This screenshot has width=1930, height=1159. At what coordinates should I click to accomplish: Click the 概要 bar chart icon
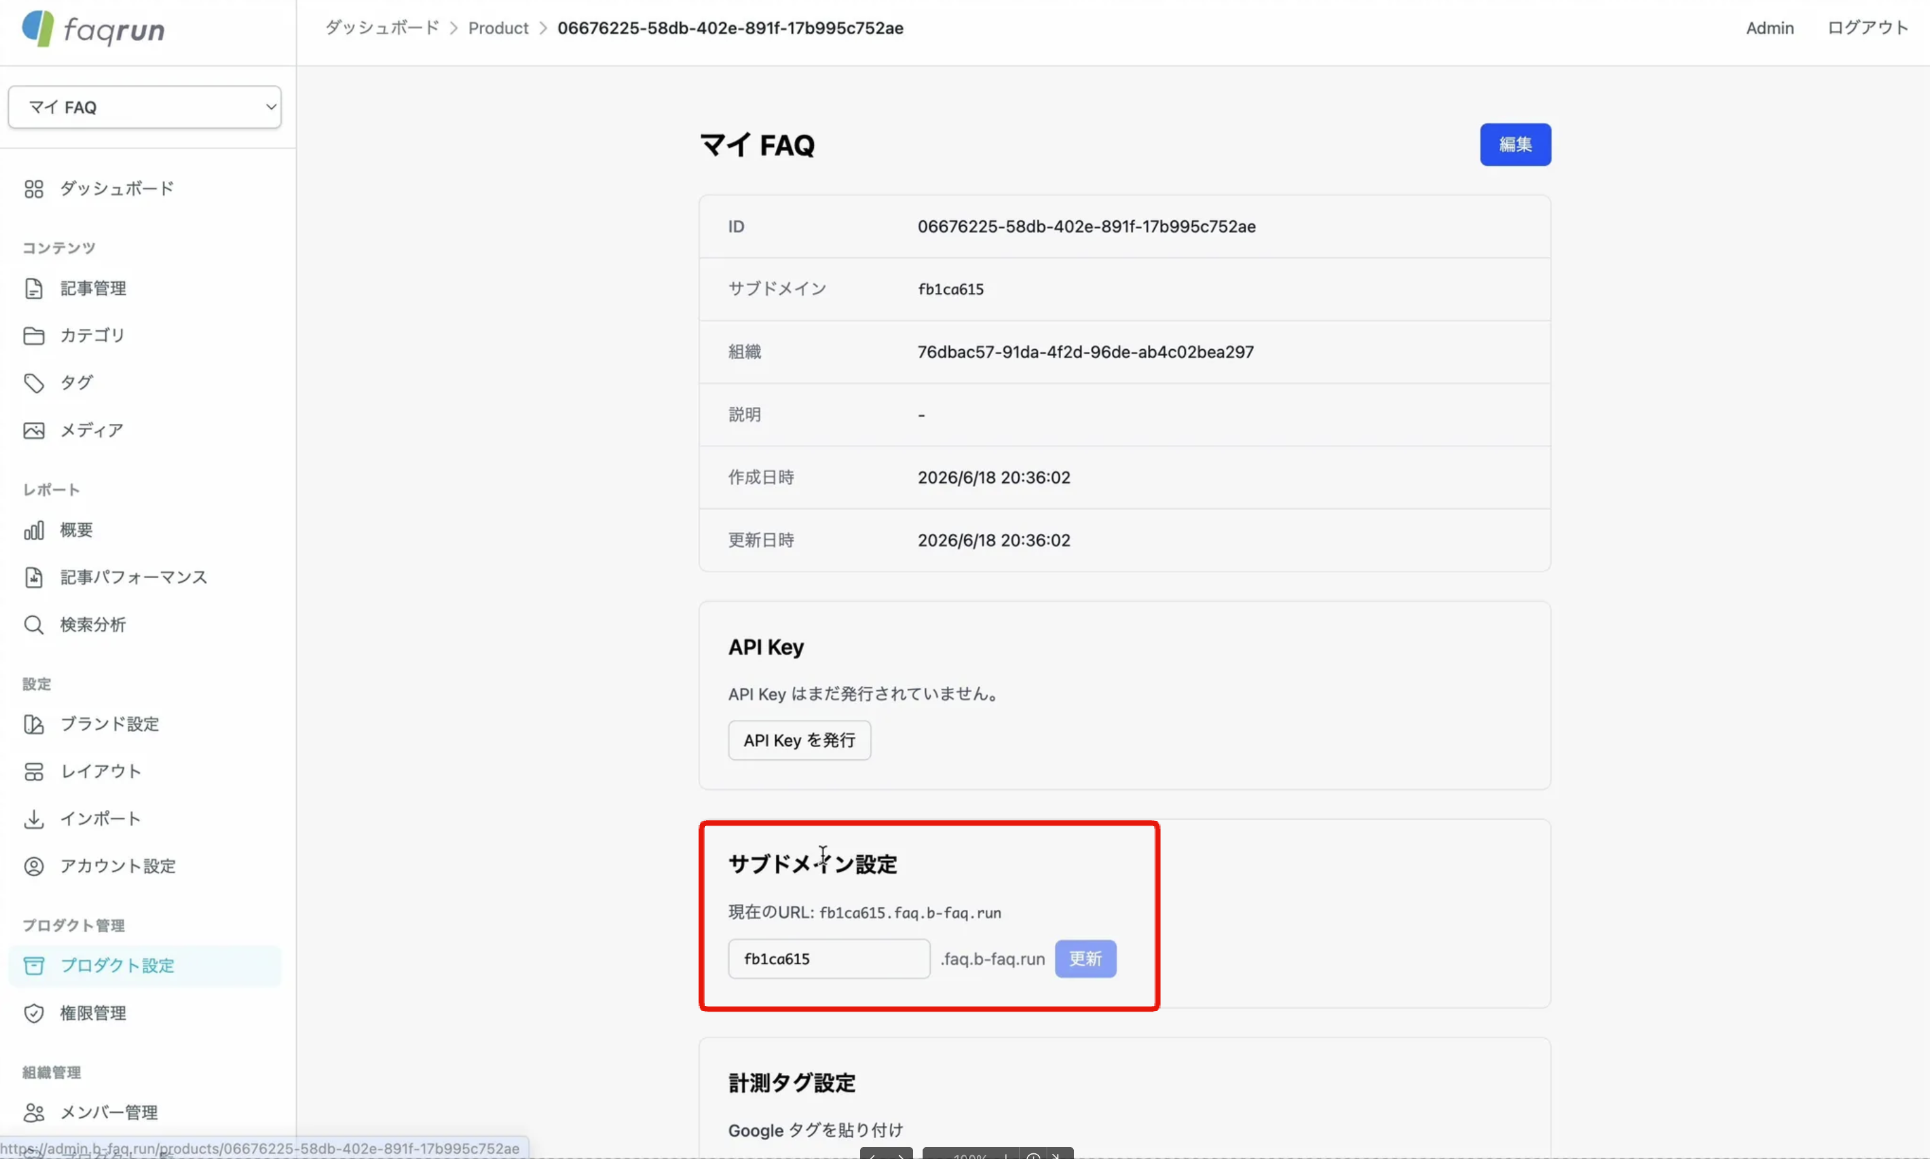[x=34, y=531]
